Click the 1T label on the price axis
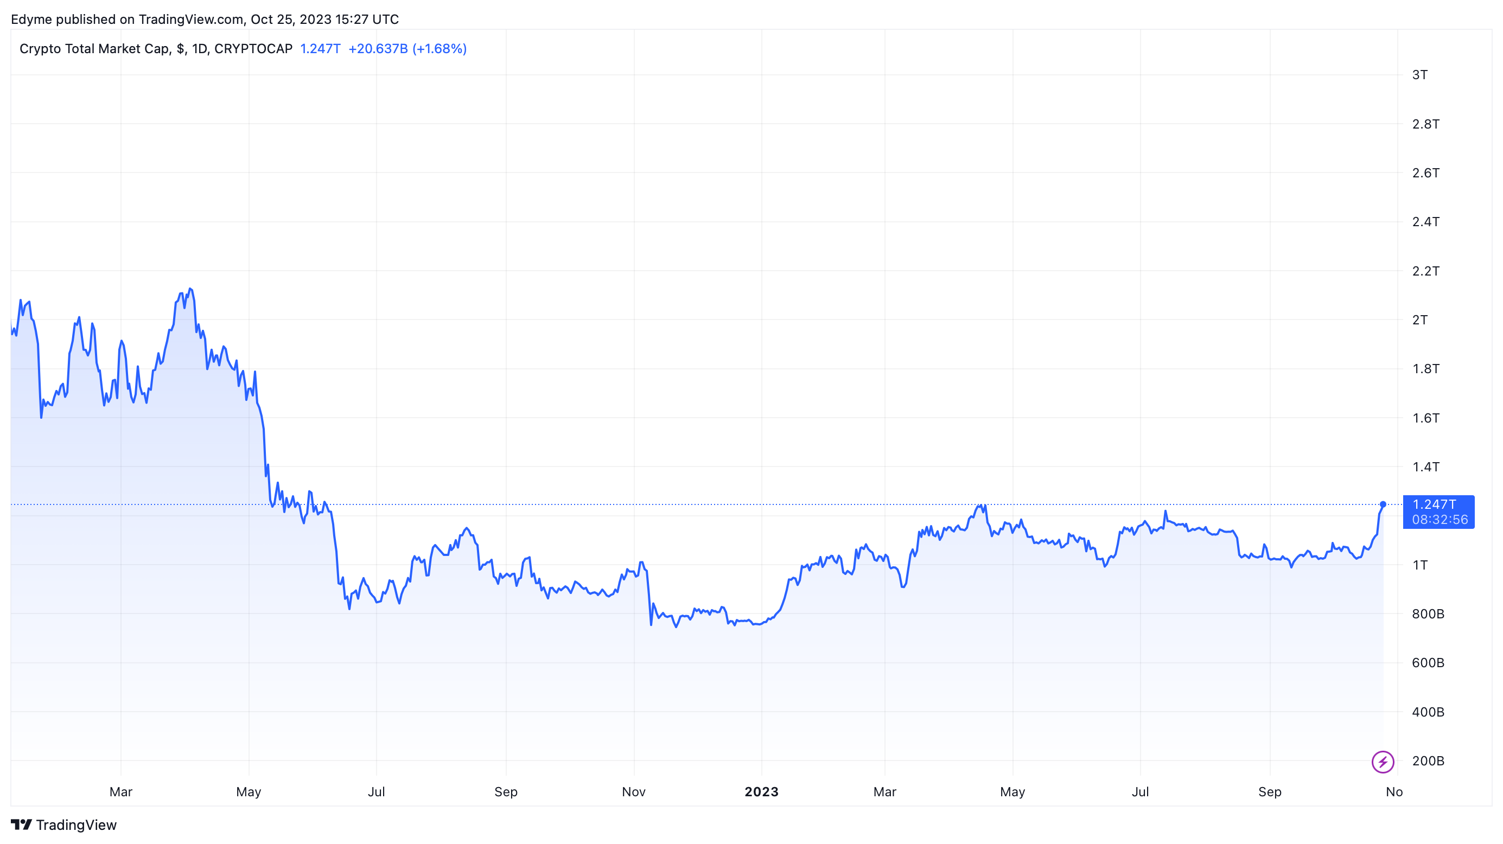Viewport: 1503px width, 844px height. point(1419,565)
